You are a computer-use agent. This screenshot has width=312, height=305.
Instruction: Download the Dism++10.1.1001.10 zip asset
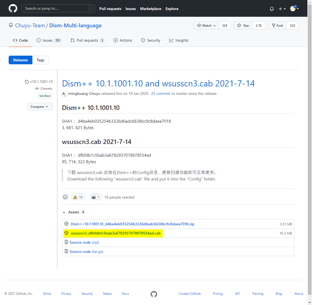133,224
